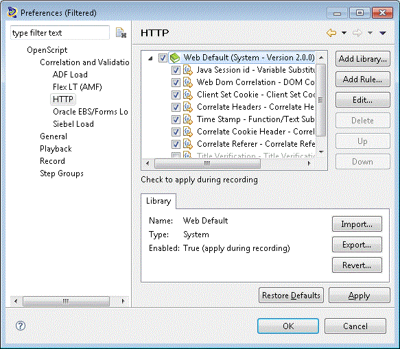
Task: Click the rule list scroll right arrow
Action: click(309, 163)
